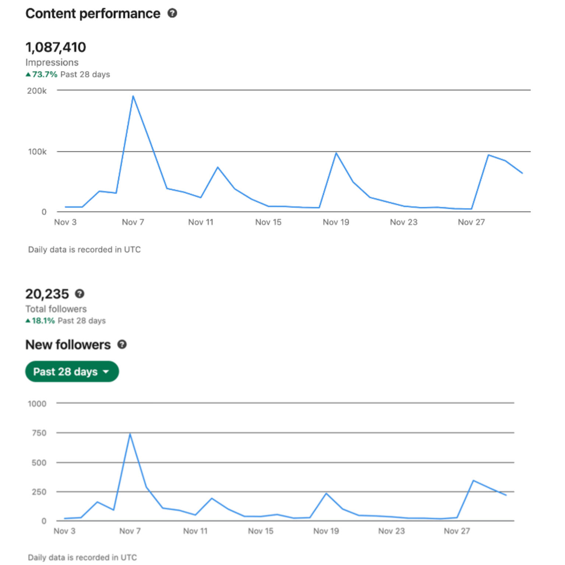Click new followers peak at Nov 19
565x565 pixels.
click(326, 494)
